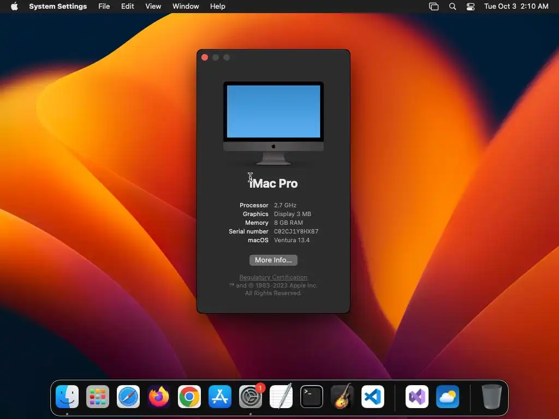Click the Processor label

click(254, 205)
